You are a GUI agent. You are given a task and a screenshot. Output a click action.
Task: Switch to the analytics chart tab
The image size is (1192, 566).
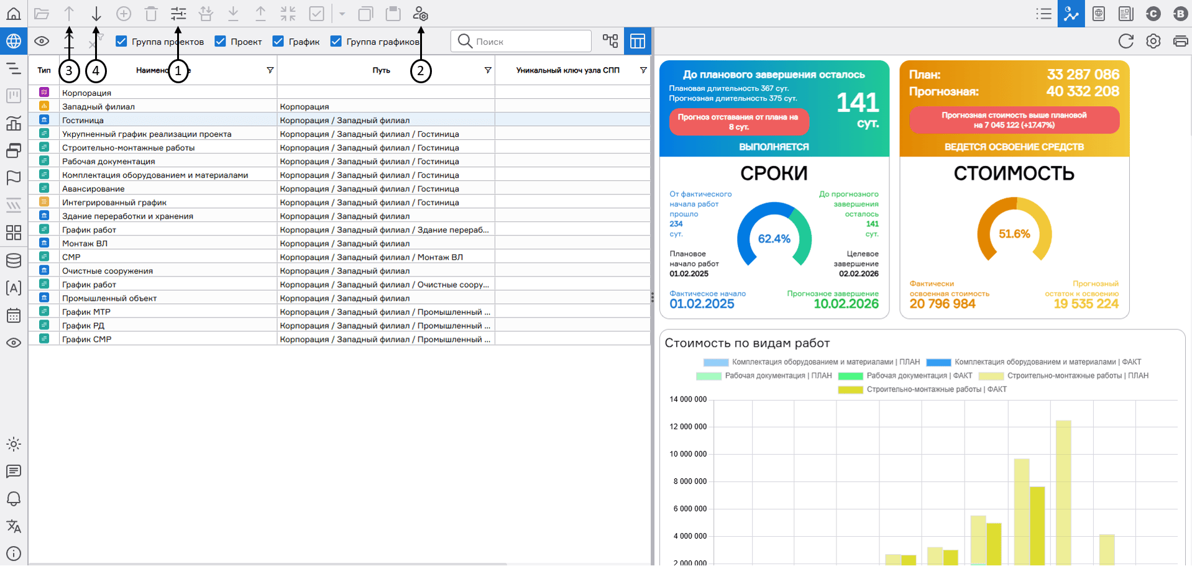[1071, 14]
